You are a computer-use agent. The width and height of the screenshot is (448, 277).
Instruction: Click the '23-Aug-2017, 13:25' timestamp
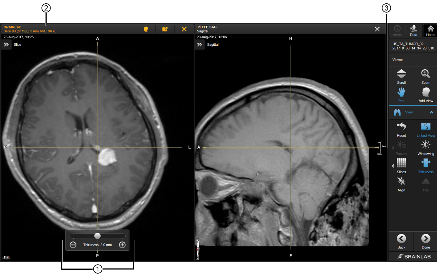18,37
